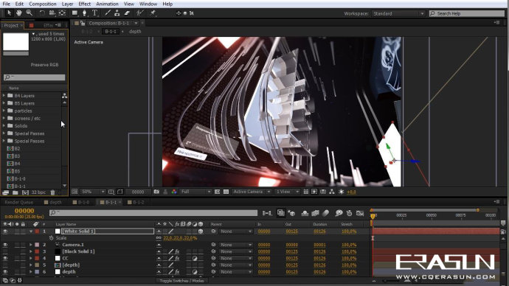Image resolution: width=509 pixels, height=286 pixels.
Task: Select the Roto Brush tool
Action: tap(140, 13)
